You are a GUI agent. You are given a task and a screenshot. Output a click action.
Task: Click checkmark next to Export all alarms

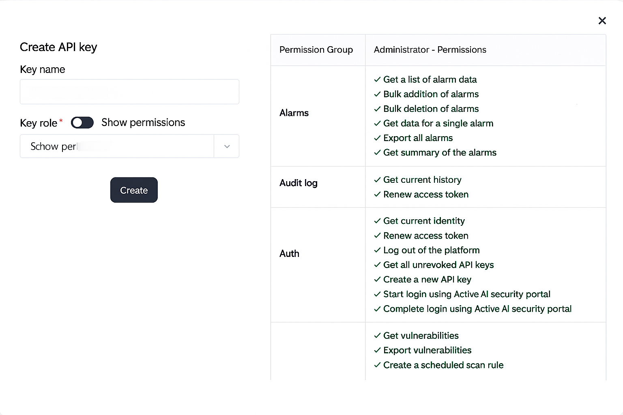click(377, 138)
